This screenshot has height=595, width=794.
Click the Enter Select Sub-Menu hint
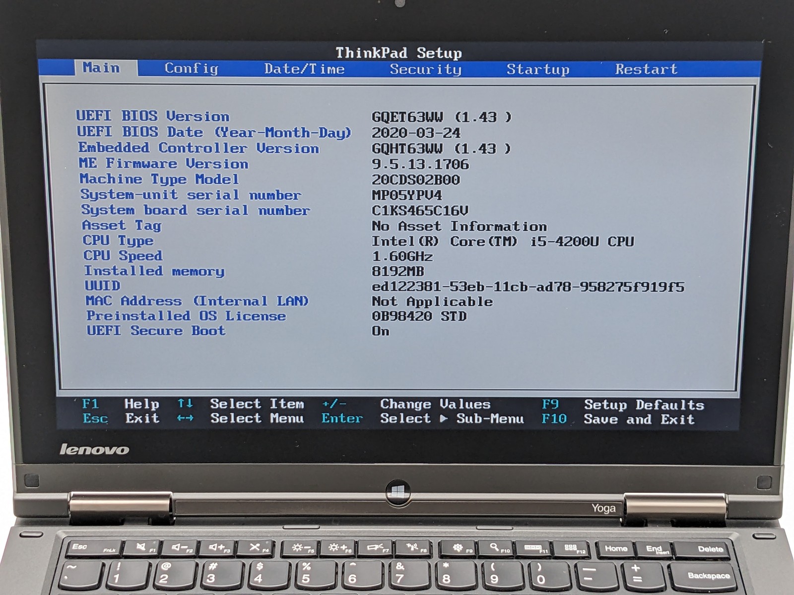click(422, 419)
